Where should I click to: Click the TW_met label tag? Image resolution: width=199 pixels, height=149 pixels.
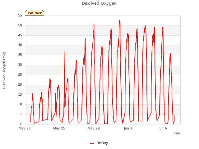click(x=35, y=13)
